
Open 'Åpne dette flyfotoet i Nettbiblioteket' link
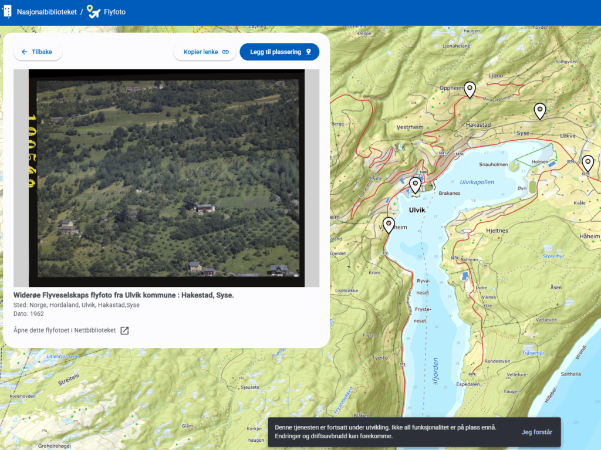(65, 330)
